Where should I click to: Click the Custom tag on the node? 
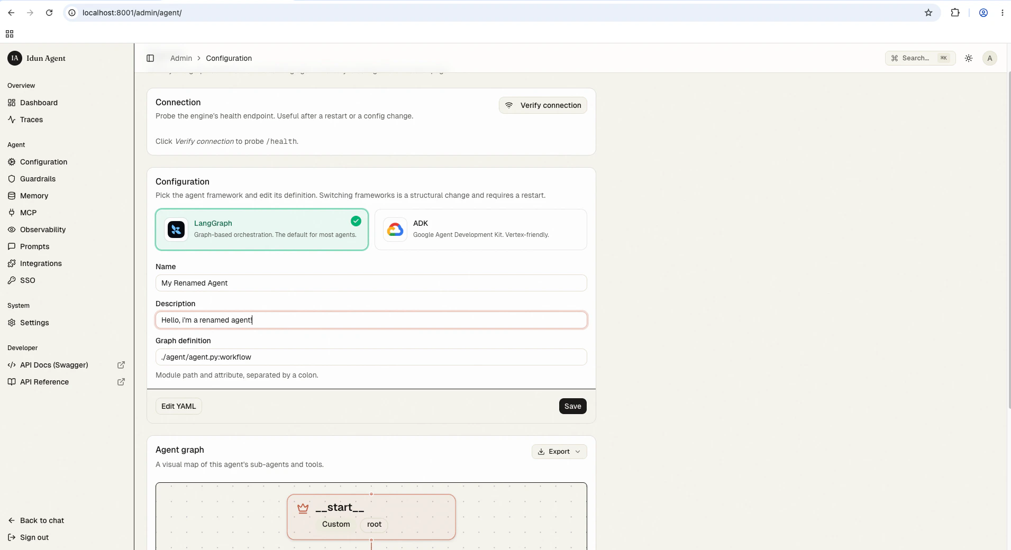(336, 524)
